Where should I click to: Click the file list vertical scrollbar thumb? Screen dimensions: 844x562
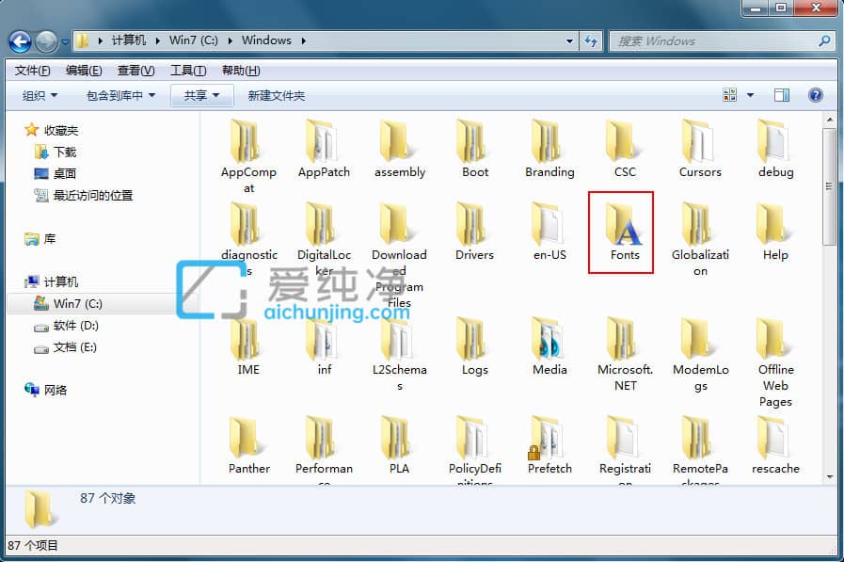[829, 186]
